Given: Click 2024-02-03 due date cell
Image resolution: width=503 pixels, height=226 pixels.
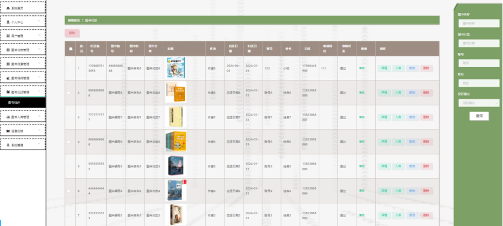Looking at the screenshot, I should [233, 68].
